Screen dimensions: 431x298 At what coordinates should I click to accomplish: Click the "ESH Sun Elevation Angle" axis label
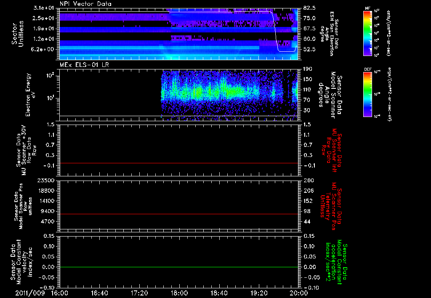coord(329,34)
